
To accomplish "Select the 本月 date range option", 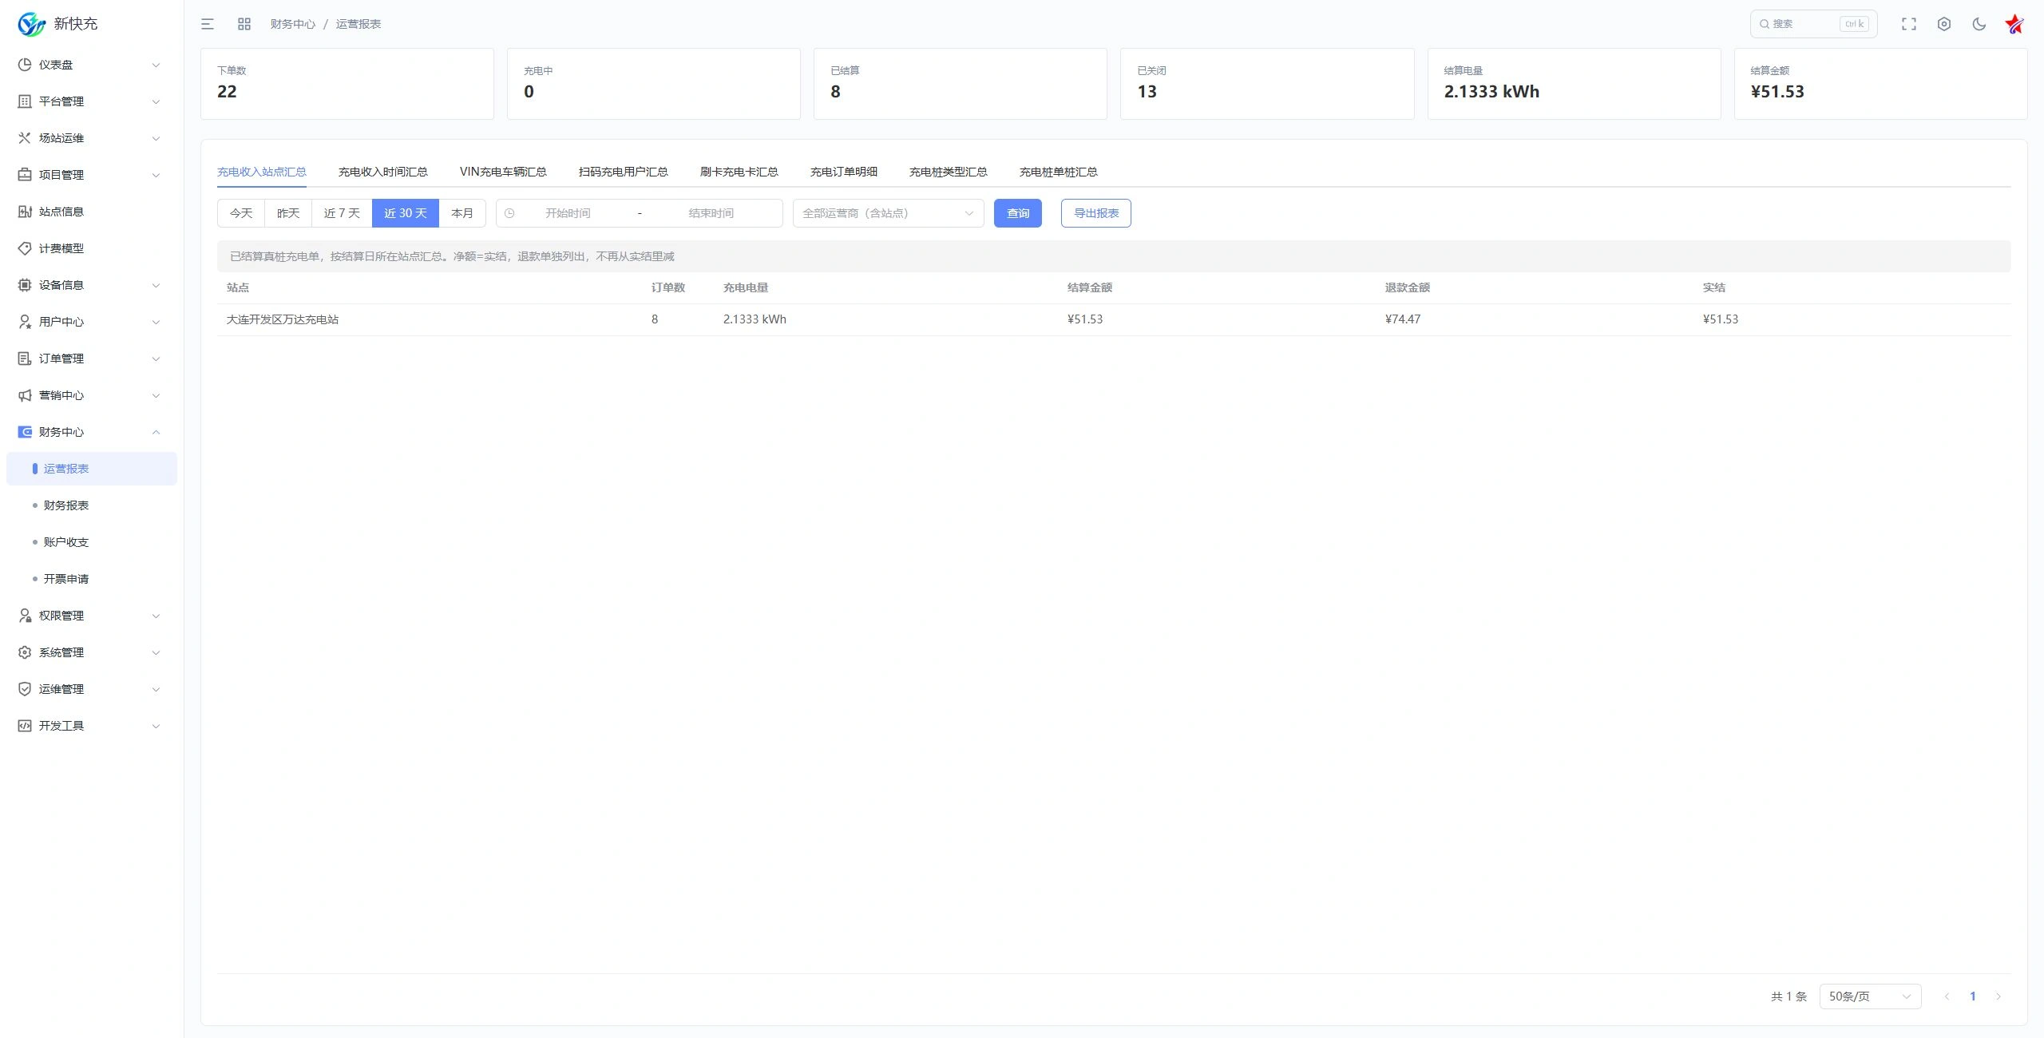I will pyautogui.click(x=462, y=213).
